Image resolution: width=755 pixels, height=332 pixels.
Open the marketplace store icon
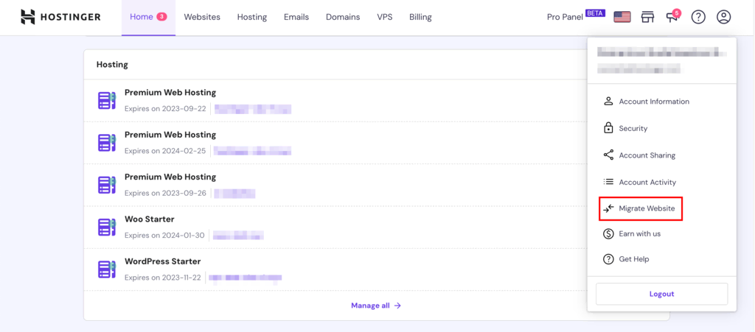tap(648, 17)
